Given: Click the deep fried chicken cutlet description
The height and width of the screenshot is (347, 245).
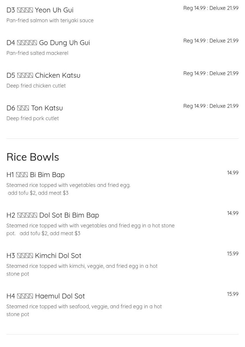Looking at the screenshot, I should point(36,86).
